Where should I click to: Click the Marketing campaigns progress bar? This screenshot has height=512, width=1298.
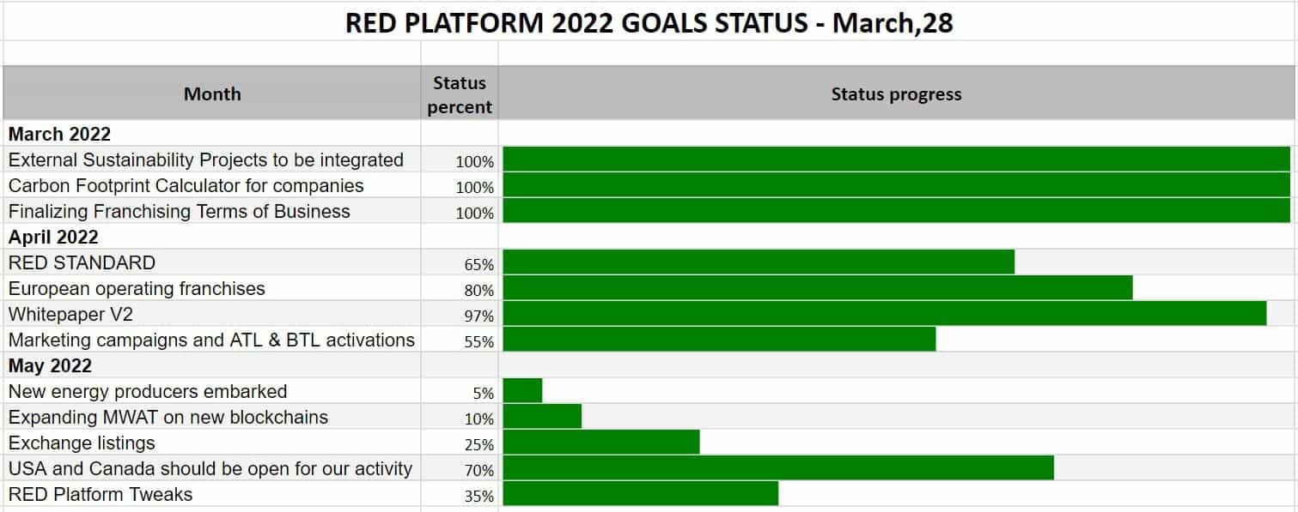[x=719, y=340]
